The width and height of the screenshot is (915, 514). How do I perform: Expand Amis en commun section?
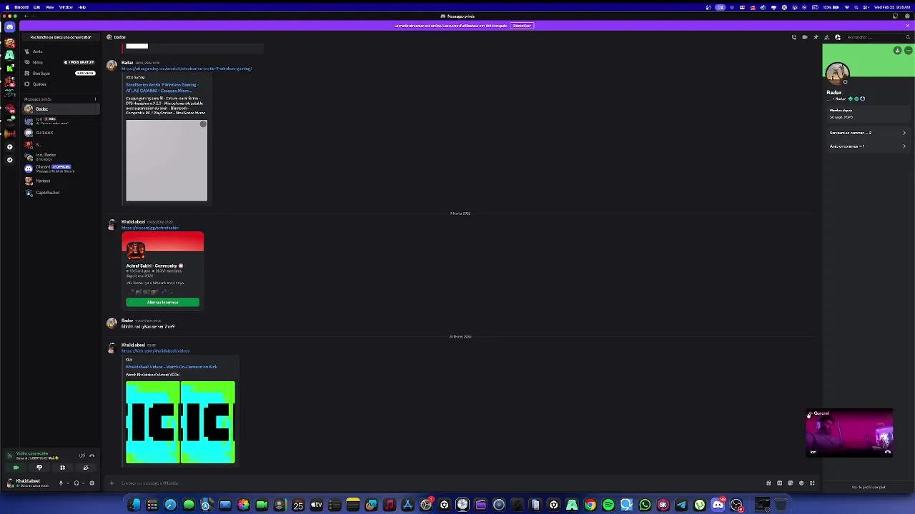867,146
